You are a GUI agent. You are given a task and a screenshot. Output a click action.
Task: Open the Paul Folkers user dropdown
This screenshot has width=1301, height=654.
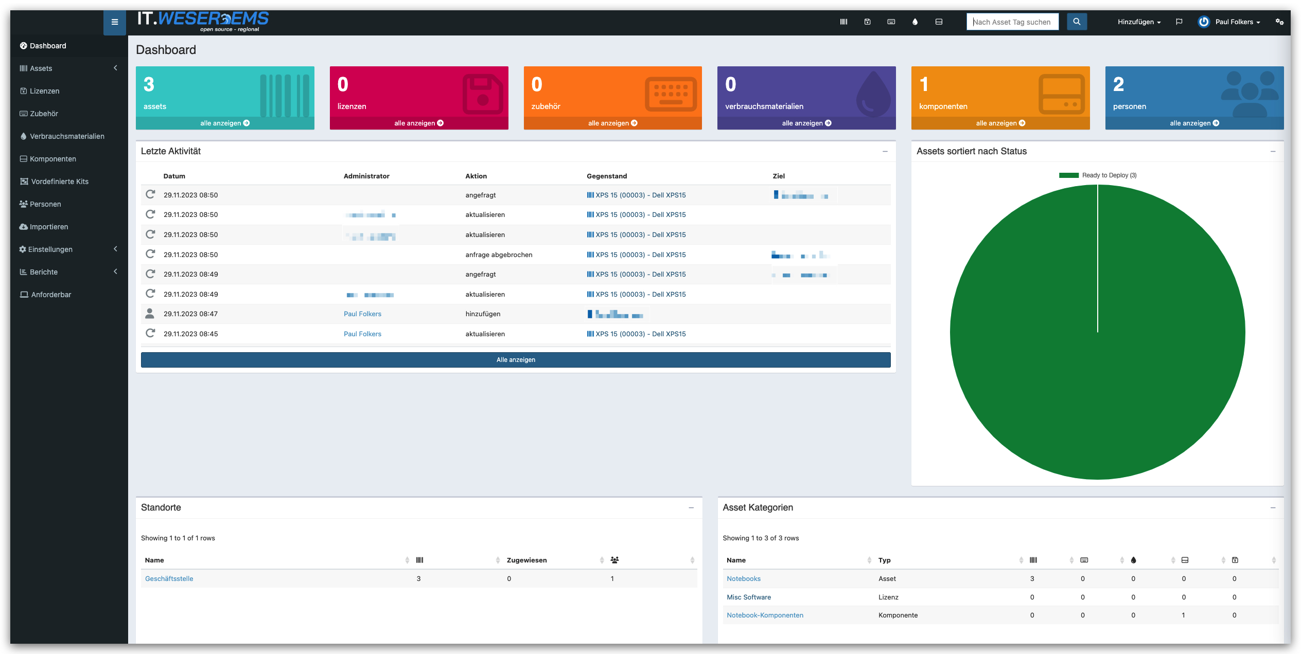point(1229,22)
